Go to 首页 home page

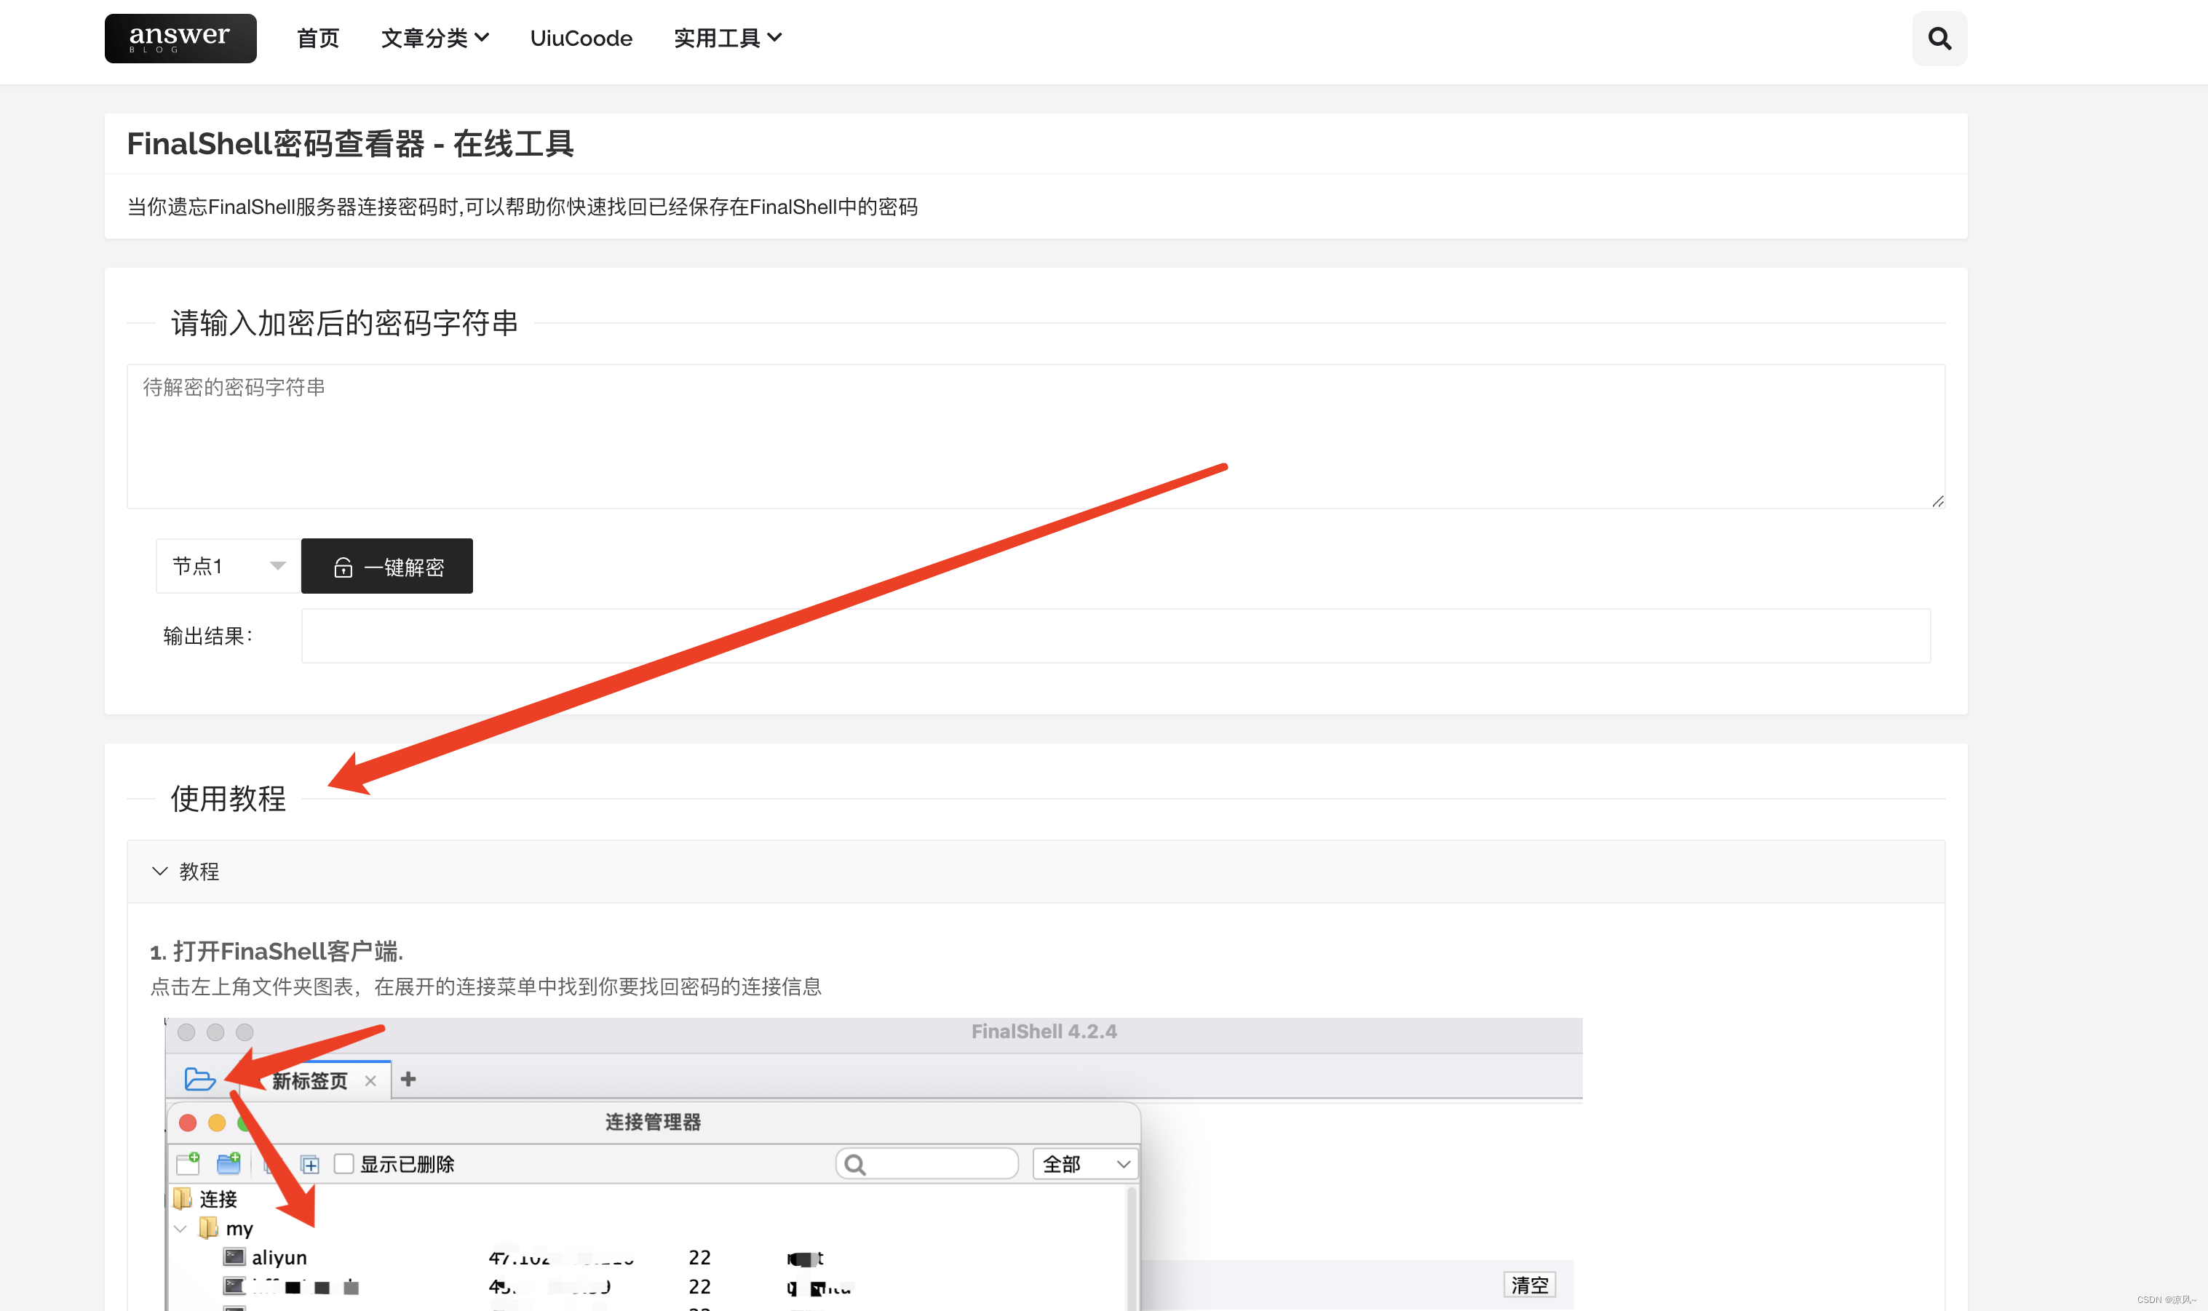318,38
